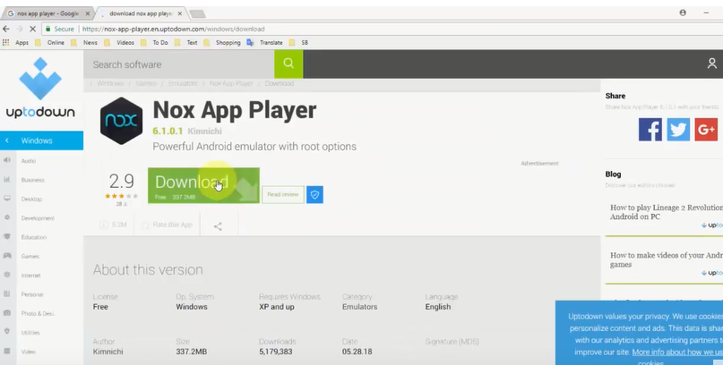The width and height of the screenshot is (723, 365).
Task: Open the Text bookmarks folder
Action: click(x=186, y=42)
